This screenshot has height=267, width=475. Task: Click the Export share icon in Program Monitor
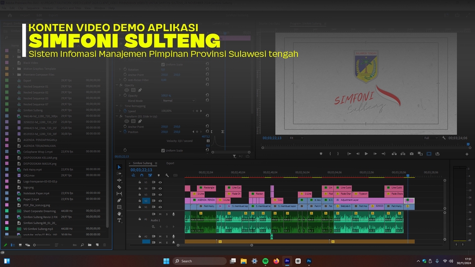(x=437, y=154)
